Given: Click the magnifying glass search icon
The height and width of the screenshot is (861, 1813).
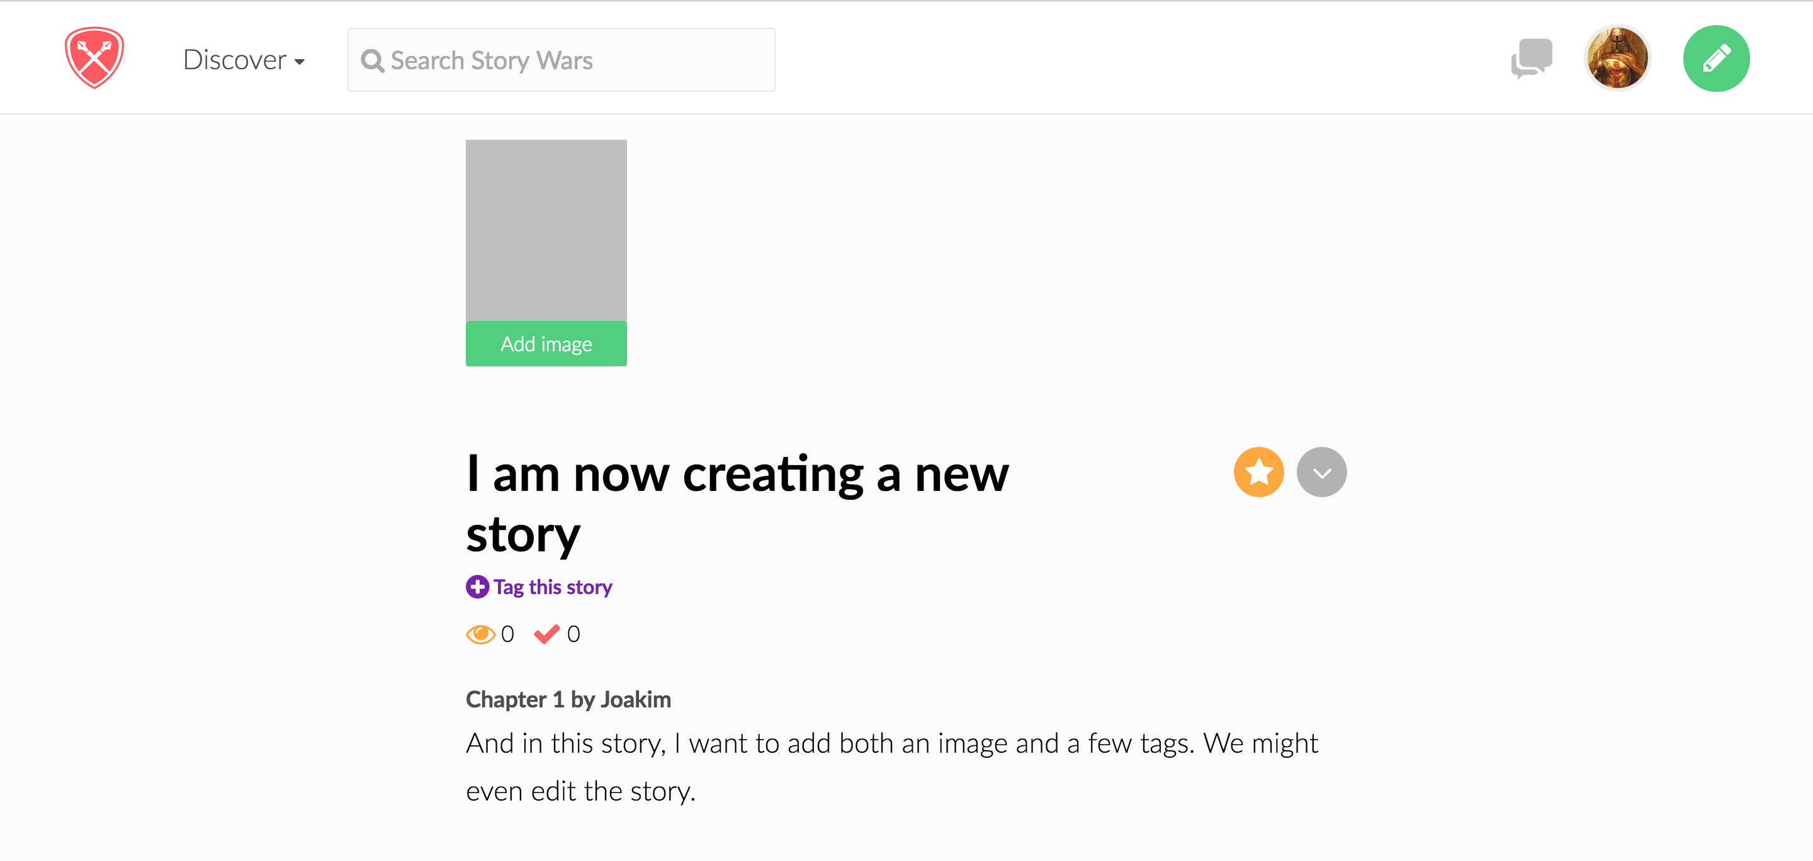Looking at the screenshot, I should click(372, 61).
